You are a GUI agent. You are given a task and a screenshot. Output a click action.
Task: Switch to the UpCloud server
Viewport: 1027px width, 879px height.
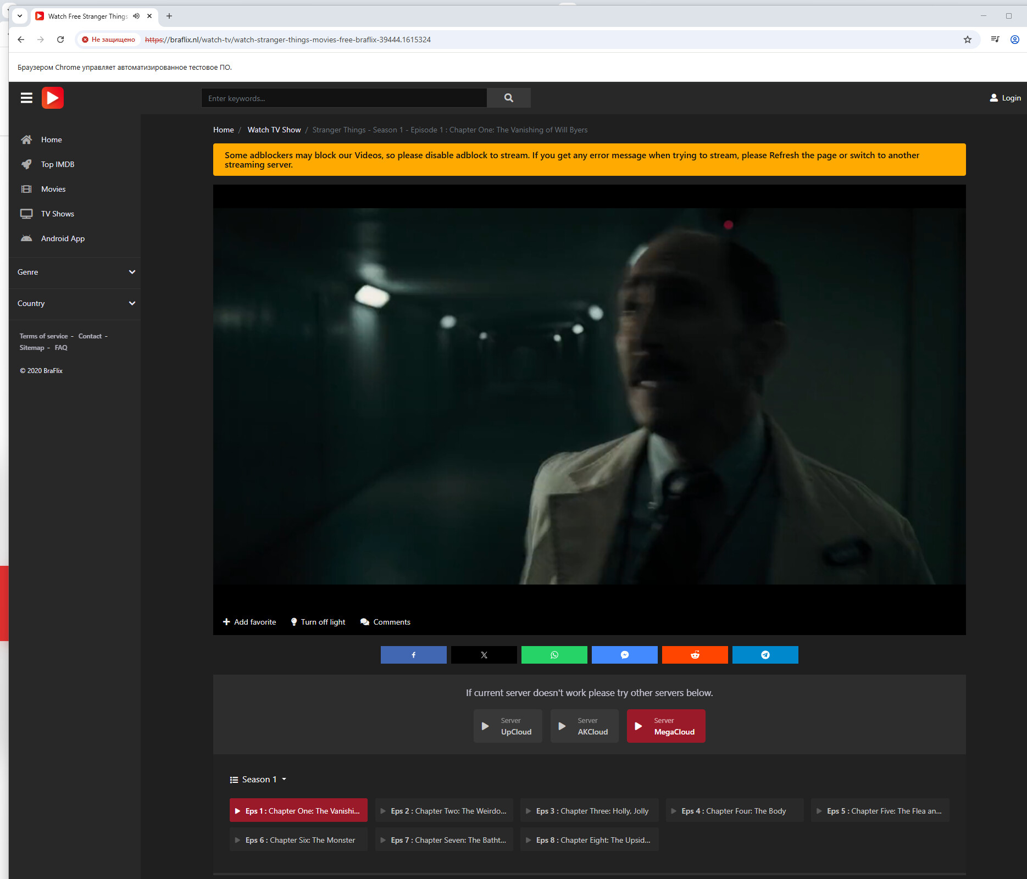point(508,726)
